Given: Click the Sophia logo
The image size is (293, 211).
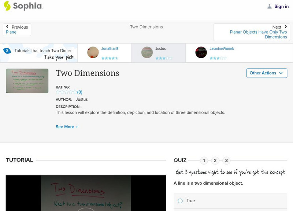Looking at the screenshot, I should click(x=22, y=6).
